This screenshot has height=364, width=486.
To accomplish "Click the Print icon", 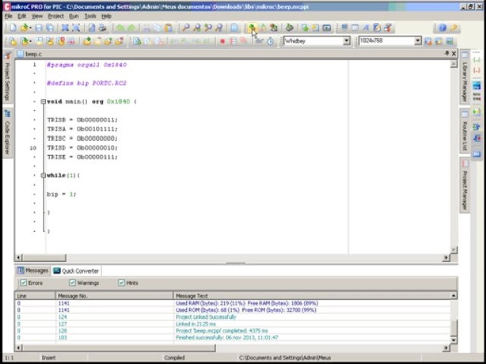I will (102, 27).
